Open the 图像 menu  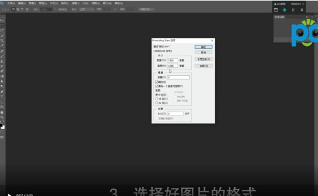[32, 3]
